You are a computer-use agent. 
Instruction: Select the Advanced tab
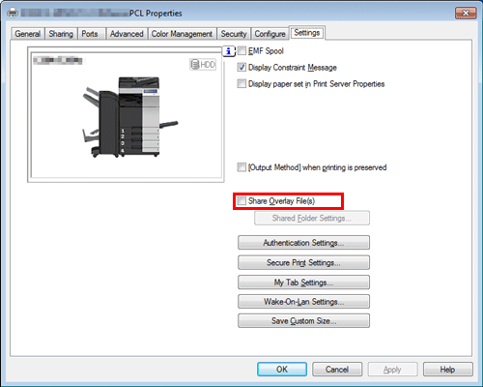click(127, 34)
